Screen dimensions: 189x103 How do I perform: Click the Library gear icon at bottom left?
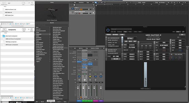click(37, 102)
